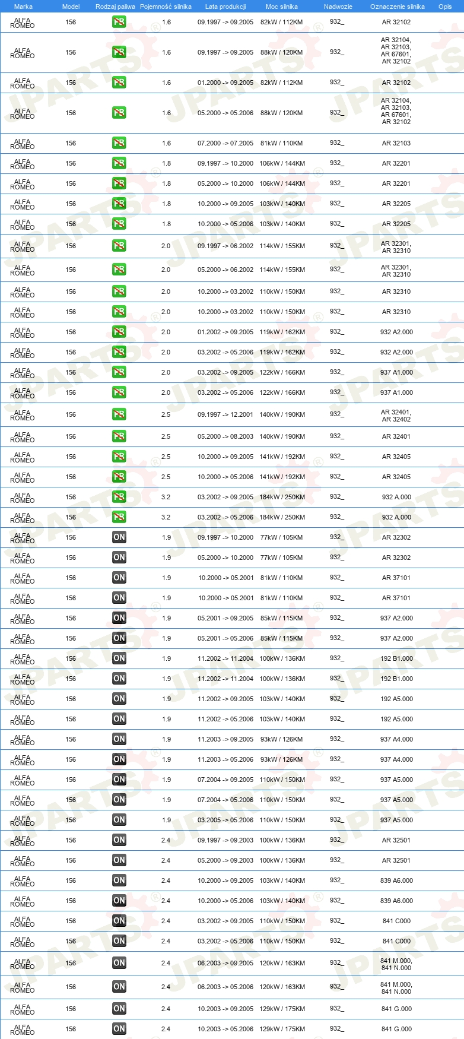Click ON icon in 1.9 03.2005 -> 05.2006 row
The width and height of the screenshot is (464, 1039).
click(119, 820)
